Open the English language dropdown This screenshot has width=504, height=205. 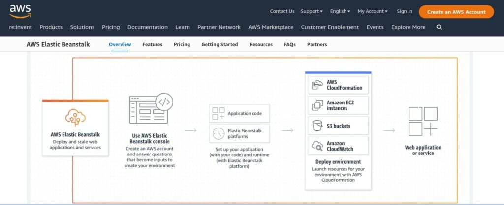pyautogui.click(x=340, y=11)
